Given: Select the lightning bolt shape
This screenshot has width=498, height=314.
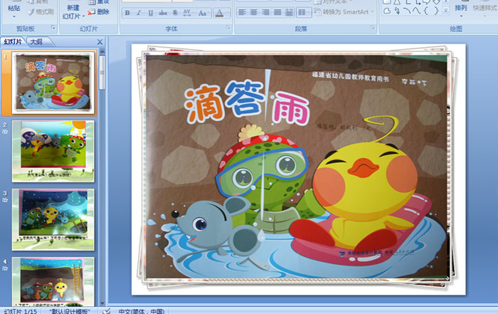Looking at the screenshot, I should [x=397, y=11].
